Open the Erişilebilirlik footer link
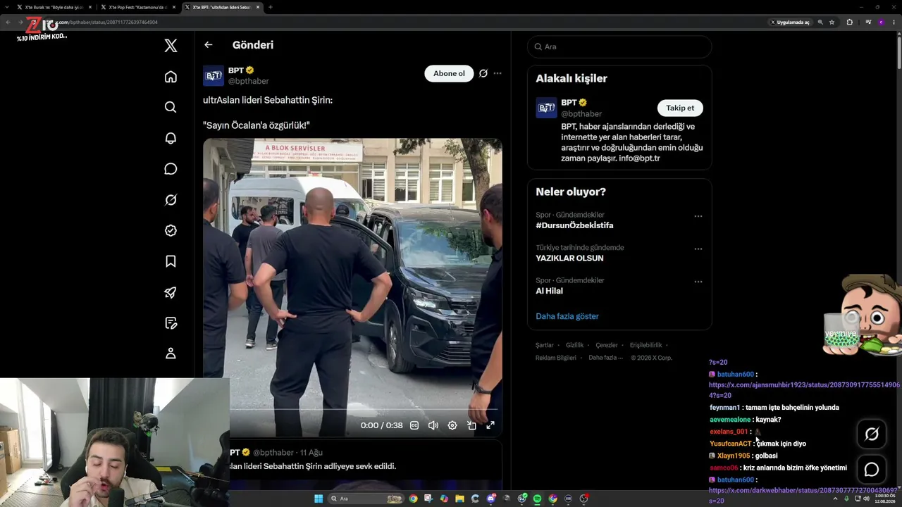The width and height of the screenshot is (902, 507). [645, 345]
